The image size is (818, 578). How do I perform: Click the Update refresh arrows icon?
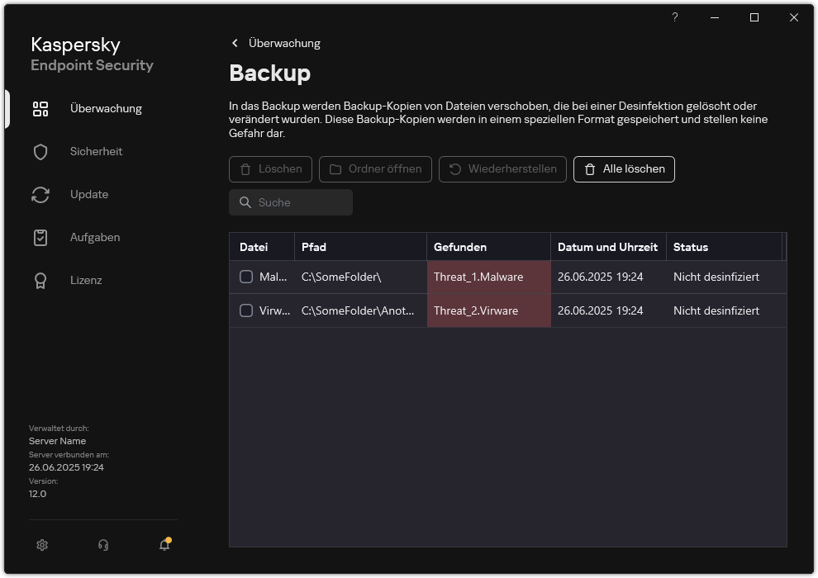pos(40,195)
